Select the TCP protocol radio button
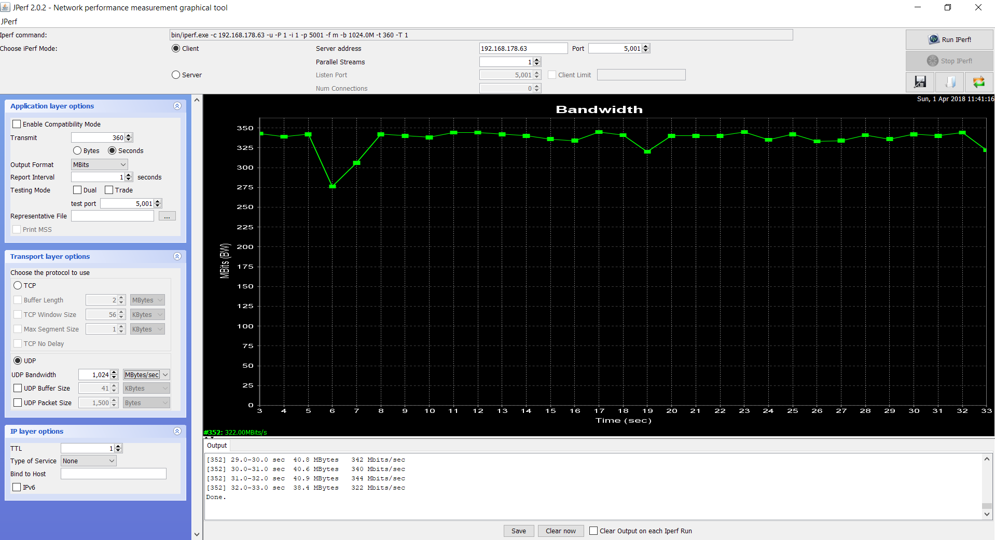The image size is (995, 540). coord(18,285)
